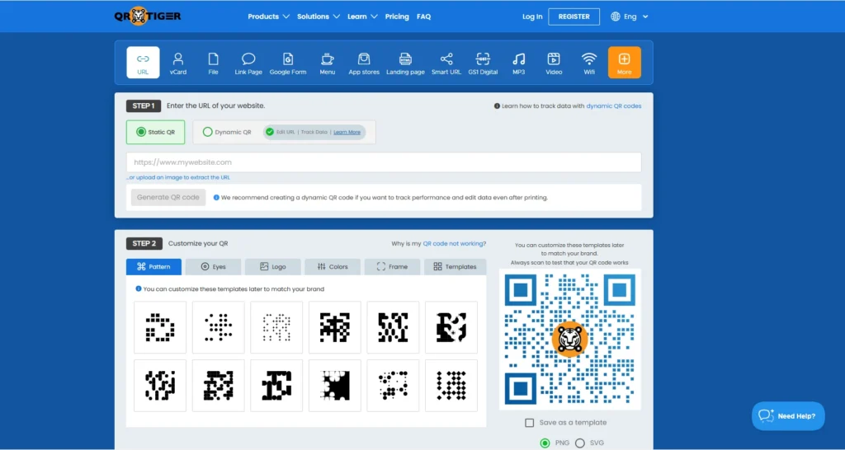Click the orange More button
This screenshot has width=845, height=450.
[625, 63]
